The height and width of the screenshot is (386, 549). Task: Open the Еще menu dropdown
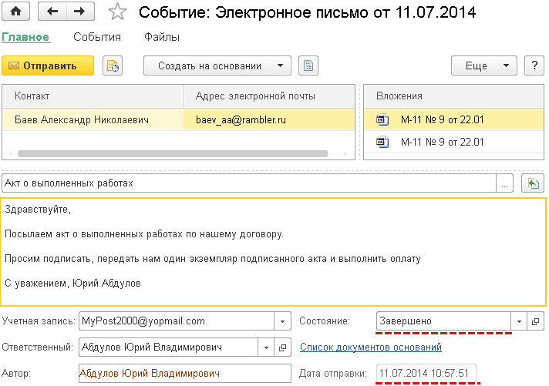point(505,65)
